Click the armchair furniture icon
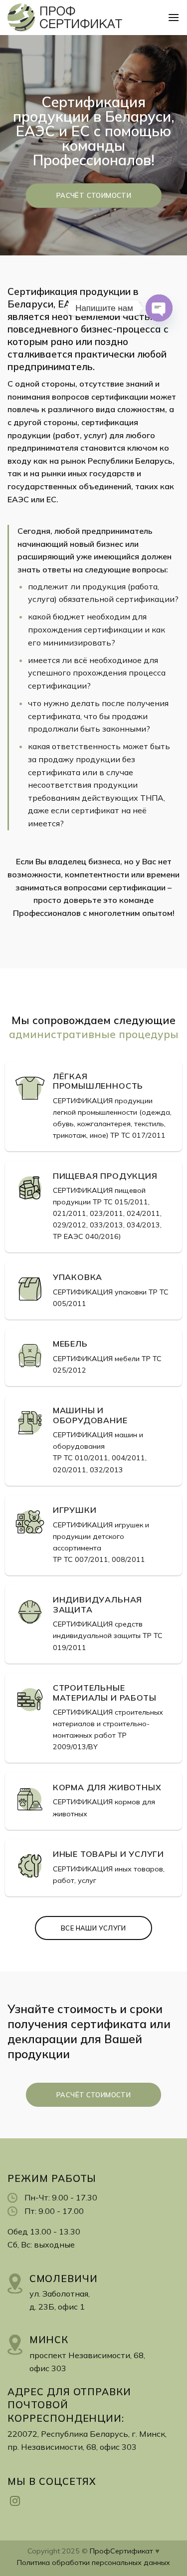Viewport: 187px width, 2576px height. point(29,1356)
